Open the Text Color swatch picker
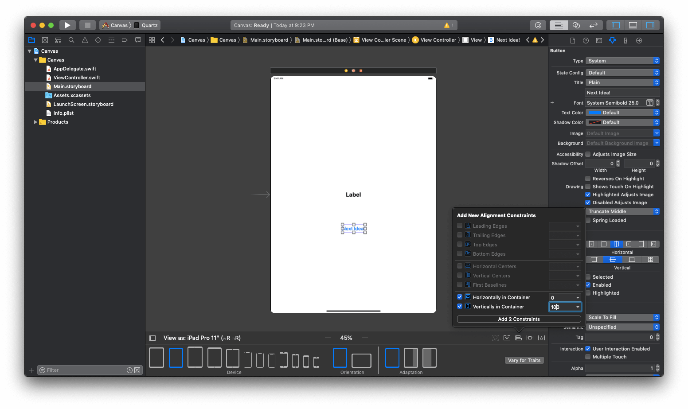 (x=594, y=113)
